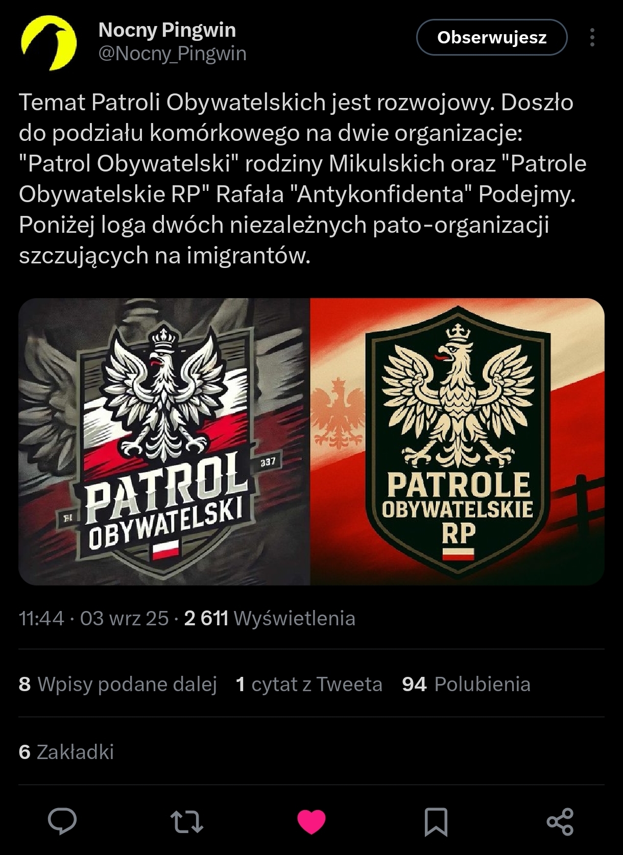
Task: Bookmark the post using bookmark icon
Action: pos(436,822)
